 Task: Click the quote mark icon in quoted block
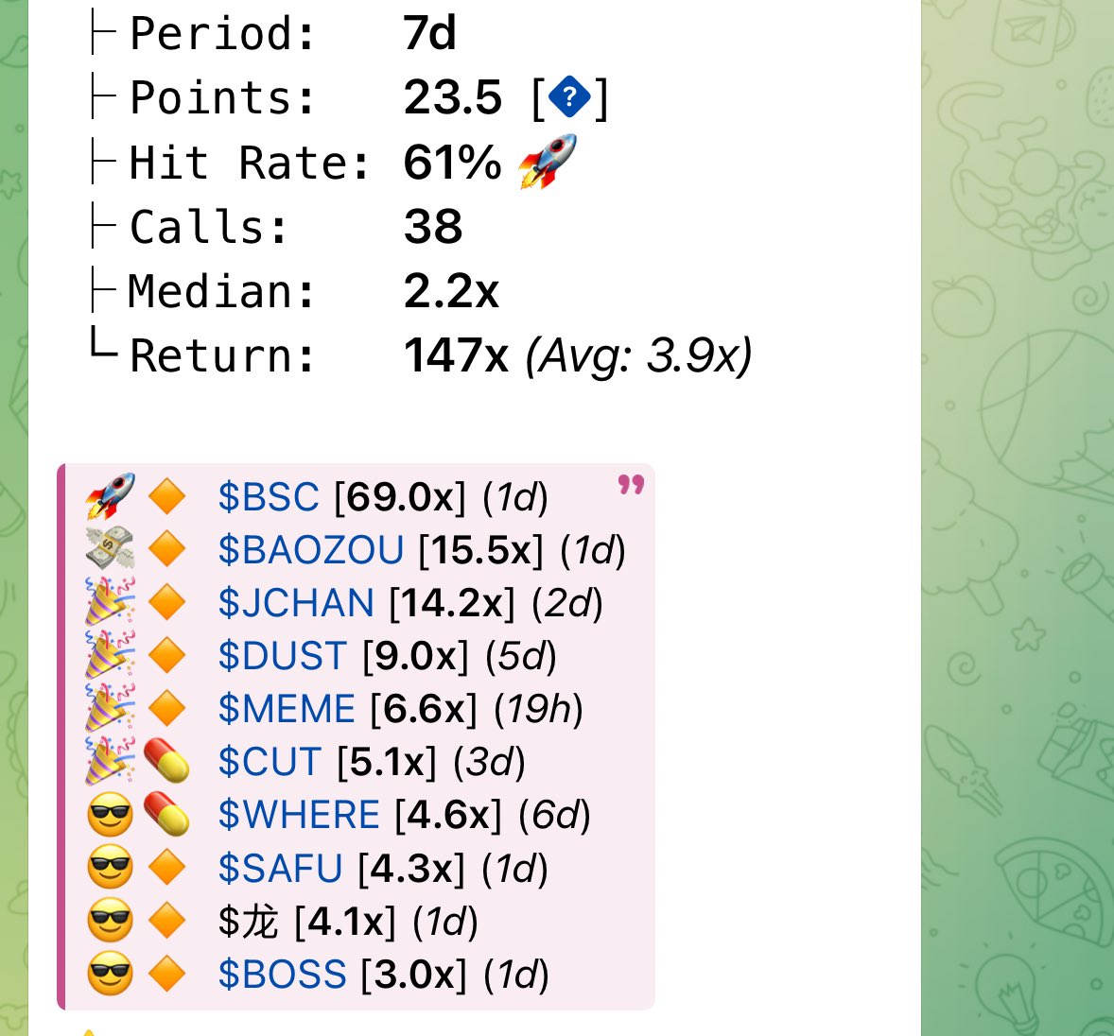631,485
